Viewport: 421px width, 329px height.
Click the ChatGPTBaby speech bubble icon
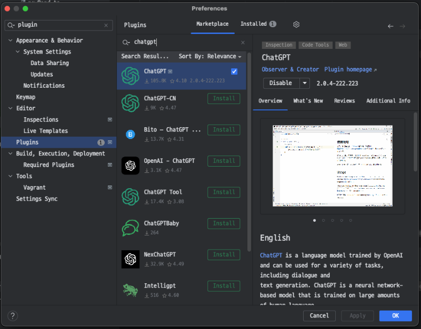pos(131,228)
